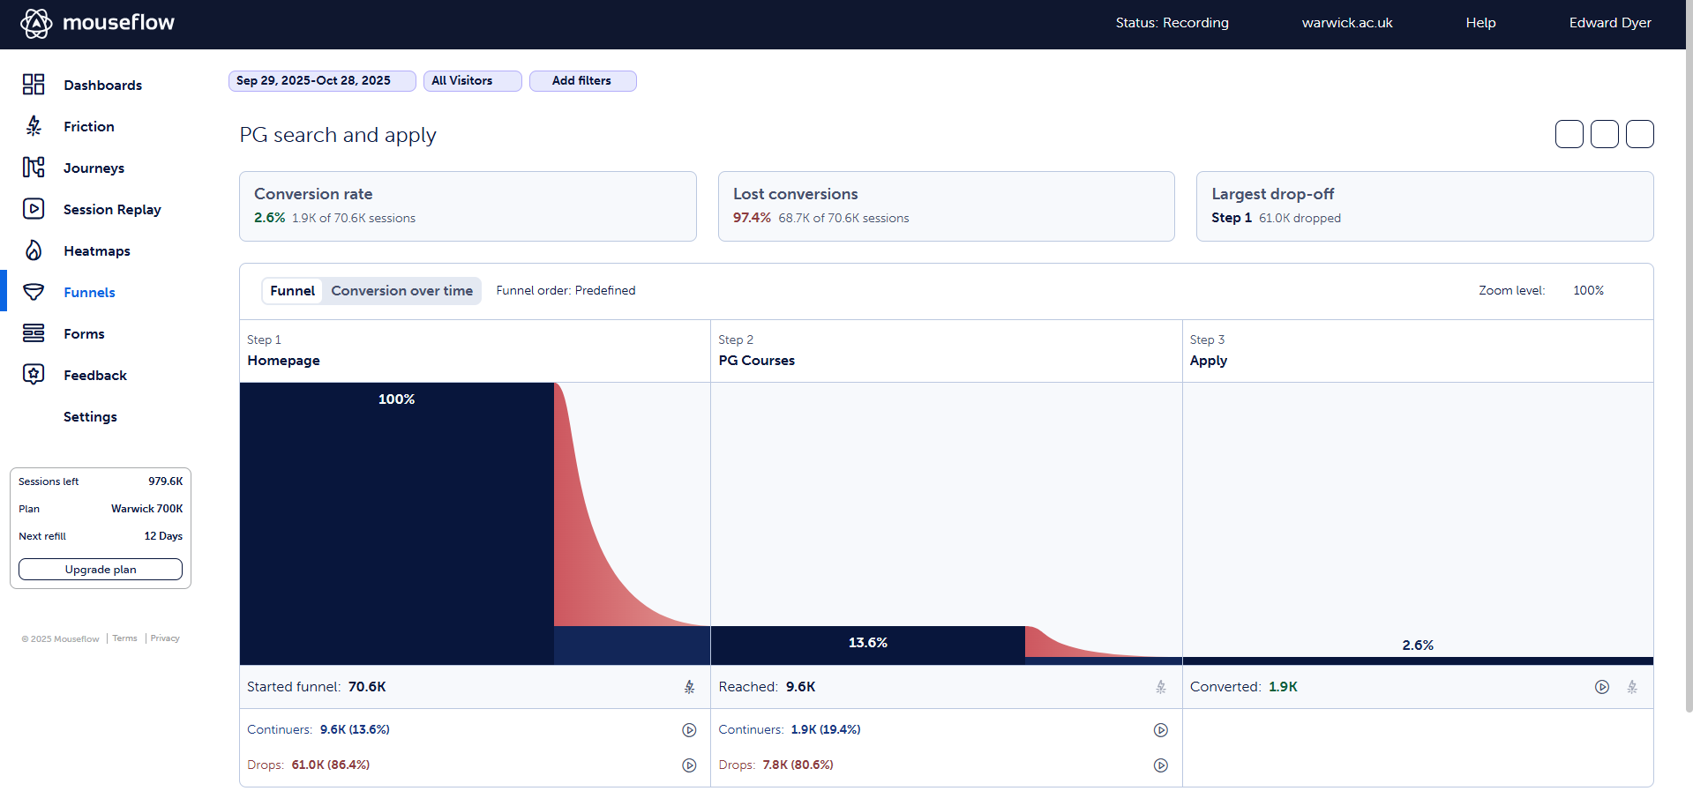Open the Terms link in footer
Image resolution: width=1693 pixels, height=806 pixels.
(x=124, y=638)
